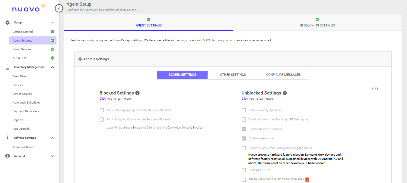
Task: Check Allow Messaging App when device is Blocked
Action: [102, 110]
